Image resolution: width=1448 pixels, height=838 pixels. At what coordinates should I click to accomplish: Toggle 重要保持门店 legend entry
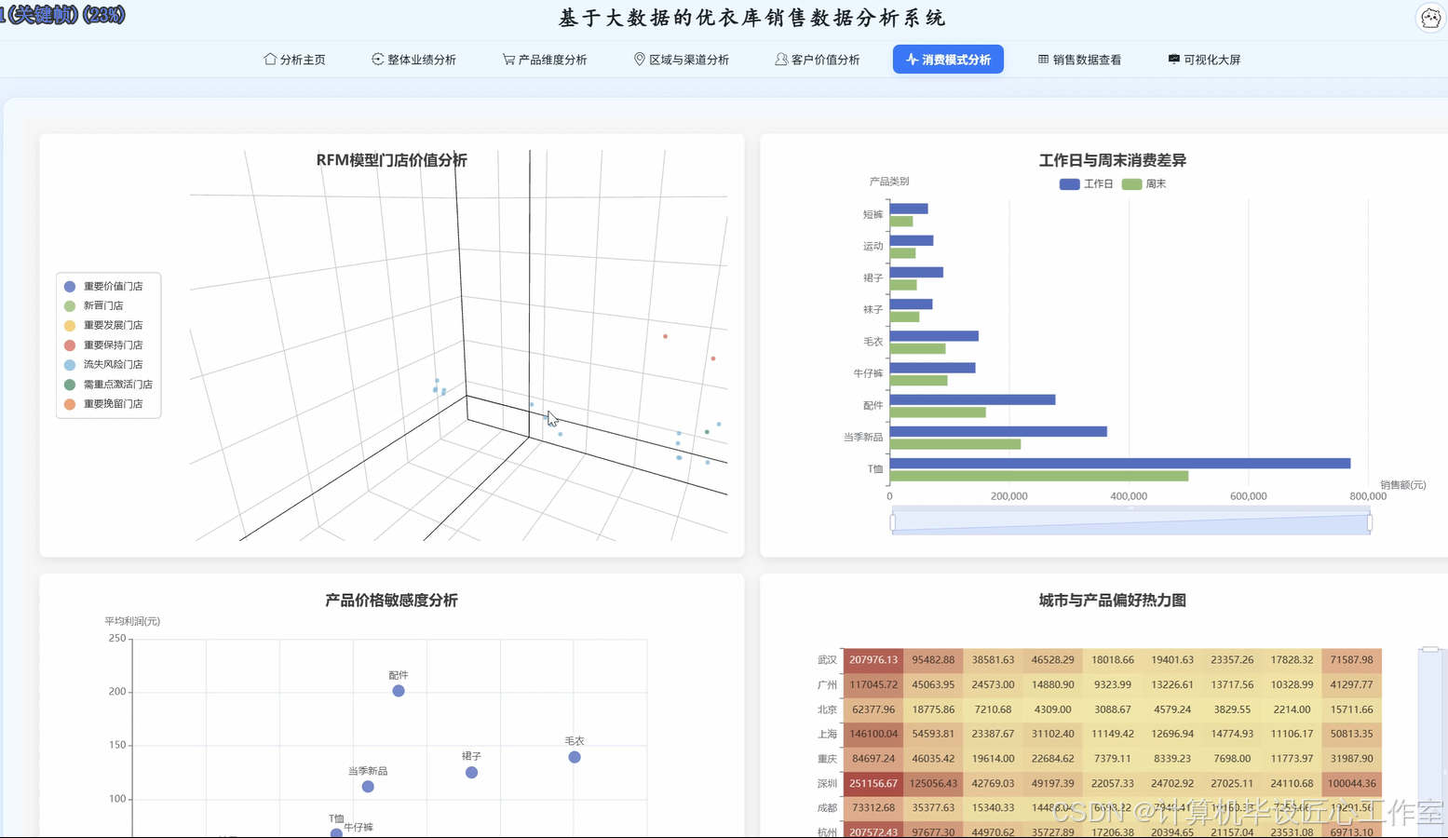pyautogui.click(x=103, y=345)
